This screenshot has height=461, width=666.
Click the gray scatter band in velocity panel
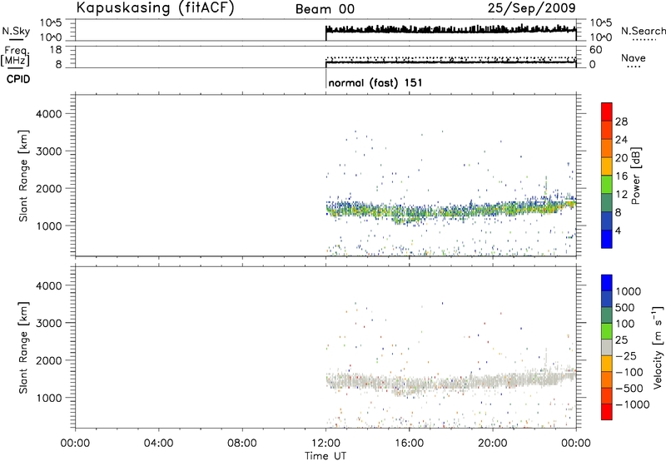(x=450, y=382)
